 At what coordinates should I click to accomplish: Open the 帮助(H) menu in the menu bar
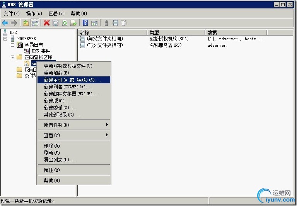79,14
